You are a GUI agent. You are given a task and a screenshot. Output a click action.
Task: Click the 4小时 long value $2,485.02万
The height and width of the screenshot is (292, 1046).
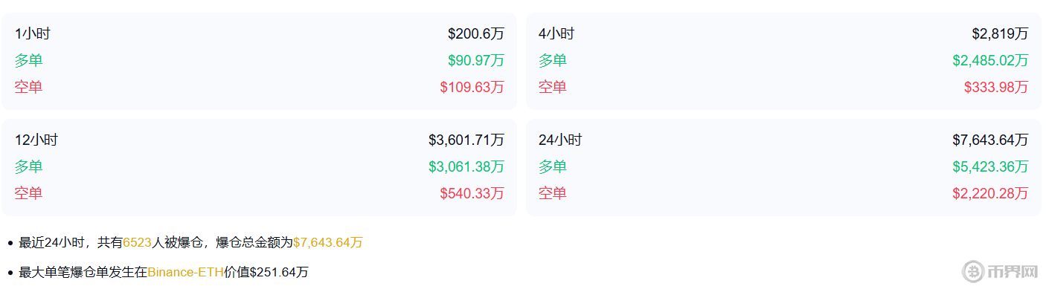coord(990,61)
